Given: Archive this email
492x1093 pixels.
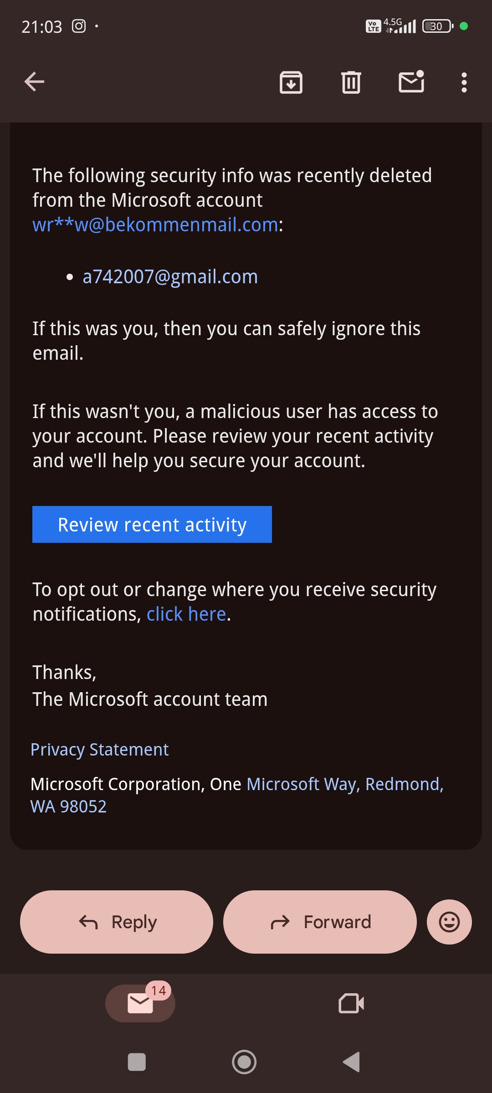Looking at the screenshot, I should coord(291,82).
